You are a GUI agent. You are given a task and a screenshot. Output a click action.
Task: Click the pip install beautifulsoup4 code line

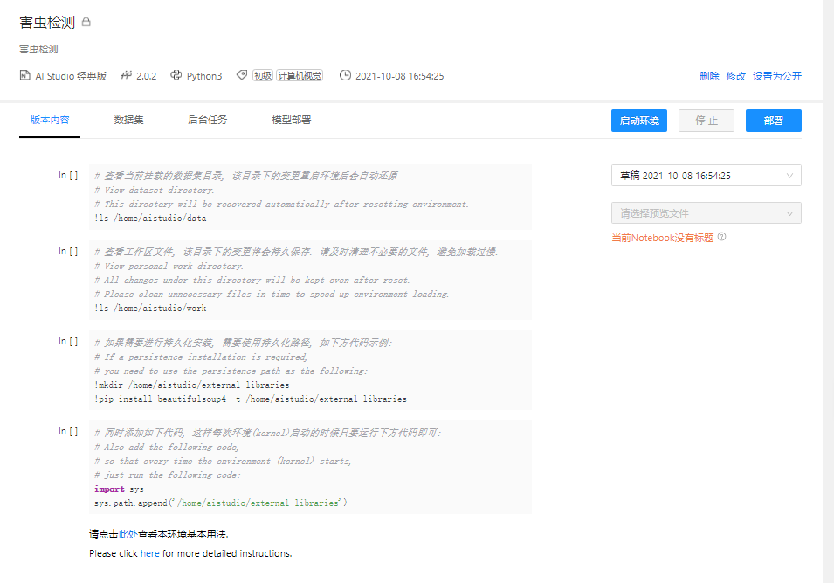coord(251,399)
